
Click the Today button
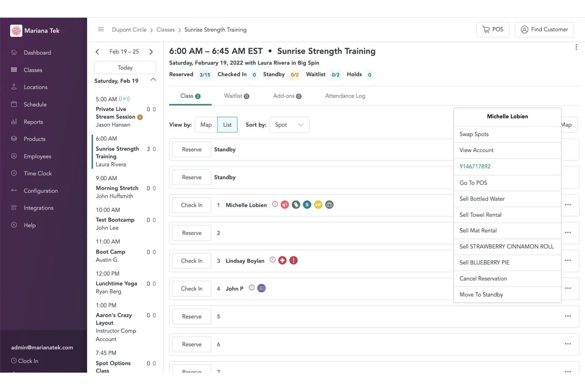click(125, 68)
